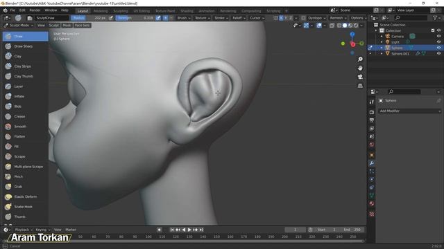The height and width of the screenshot is (249, 444).
Task: Open the Add Modifier dropdown
Action: point(410,111)
